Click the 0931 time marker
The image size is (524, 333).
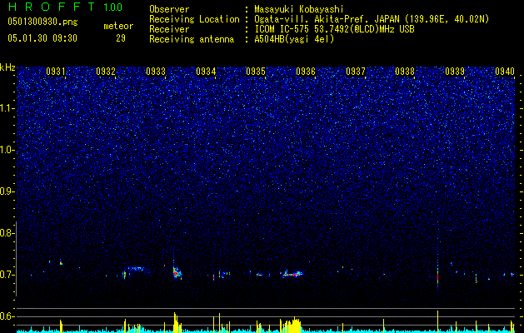(x=56, y=72)
